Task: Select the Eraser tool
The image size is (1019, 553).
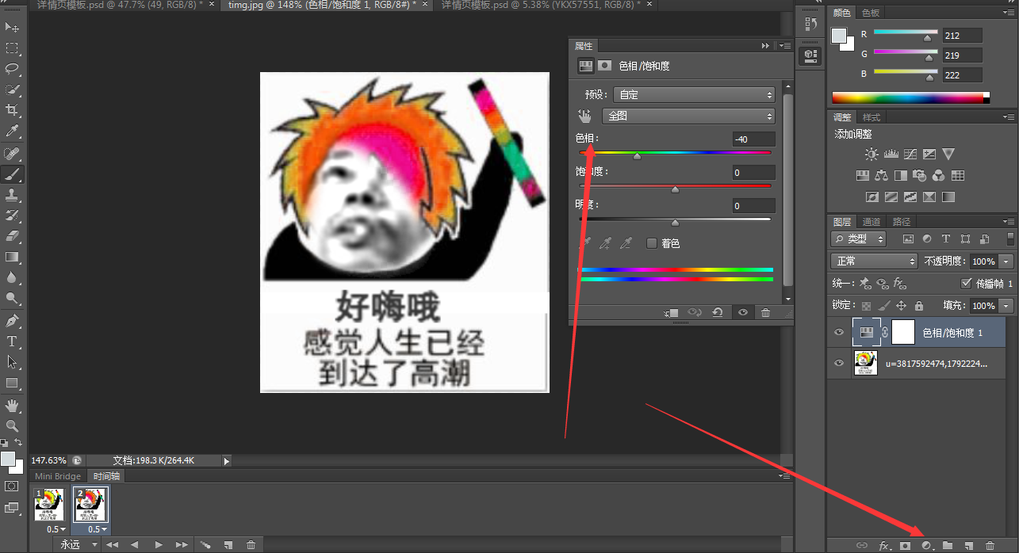Action: coord(12,236)
